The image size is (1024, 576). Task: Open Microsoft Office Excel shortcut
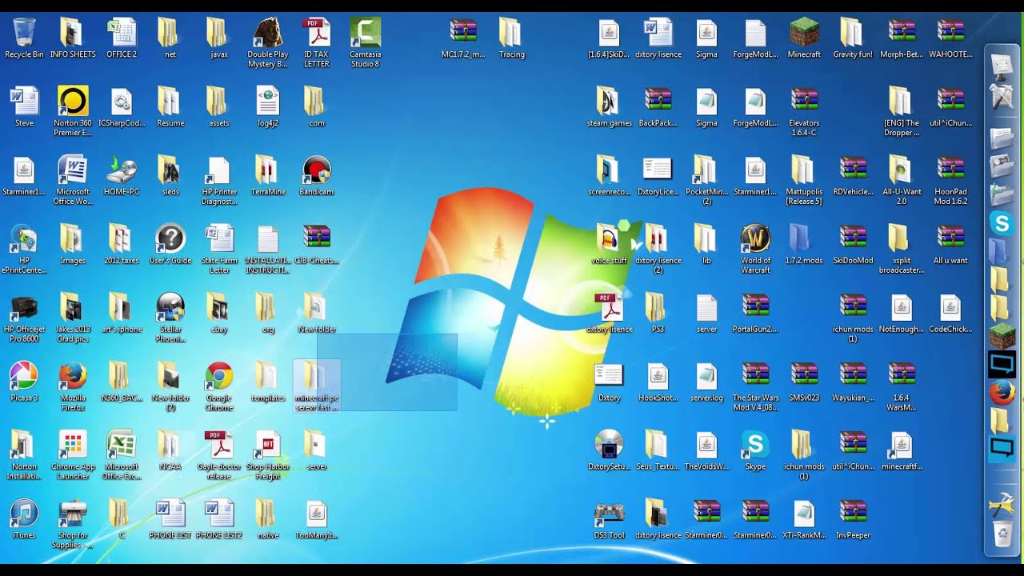(x=122, y=455)
